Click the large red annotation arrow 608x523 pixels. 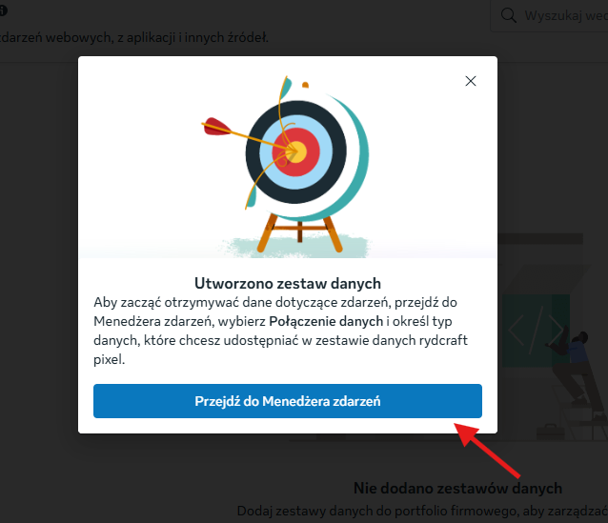tap(487, 450)
